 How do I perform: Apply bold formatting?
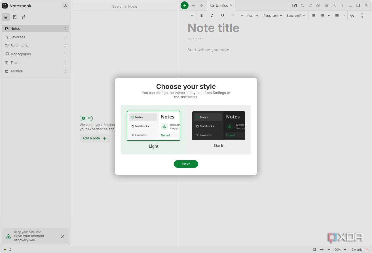202,16
